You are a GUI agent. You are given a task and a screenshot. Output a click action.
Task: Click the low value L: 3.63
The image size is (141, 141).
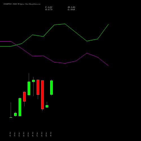click(71, 9)
